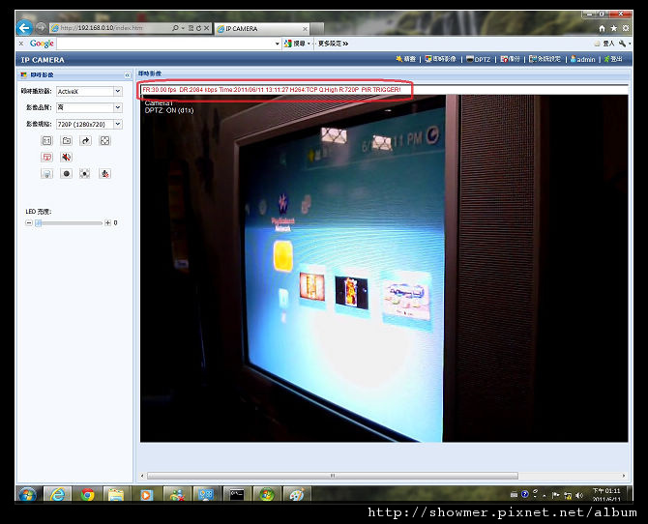
Task: Open the ActiveX player dropdown
Action: coord(89,91)
